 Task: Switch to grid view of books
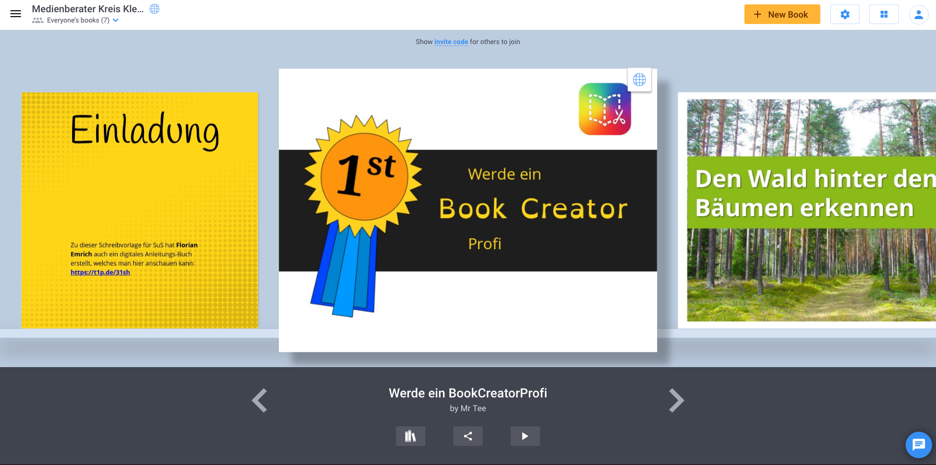(x=884, y=14)
